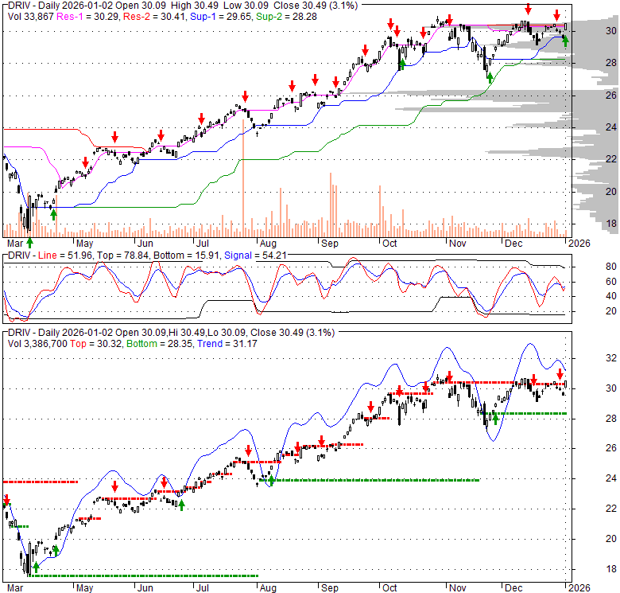The image size is (620, 593).
Task: Click the tallest volume spike in late July
Action: click(242, 178)
